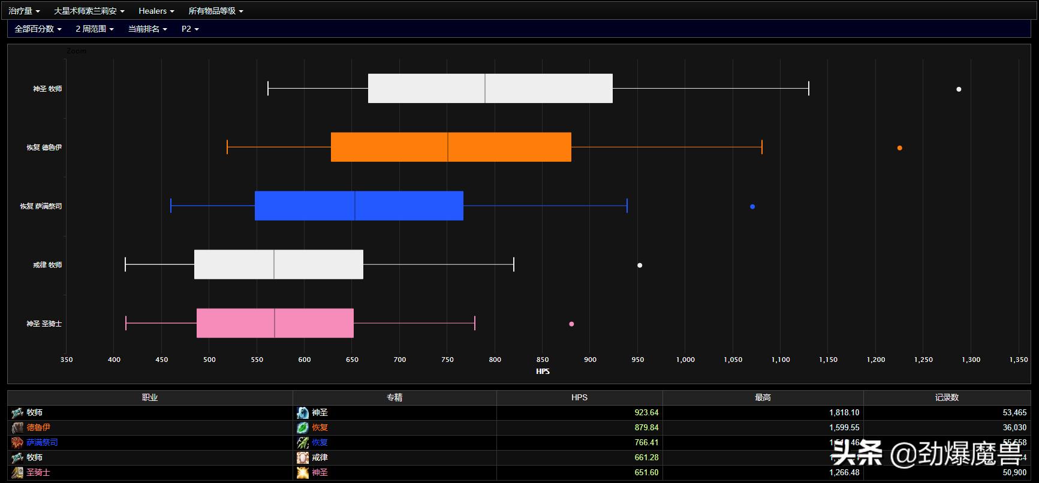The height and width of the screenshot is (483, 1039).
Task: Click the Druid class icon in table
Action: [x=17, y=428]
